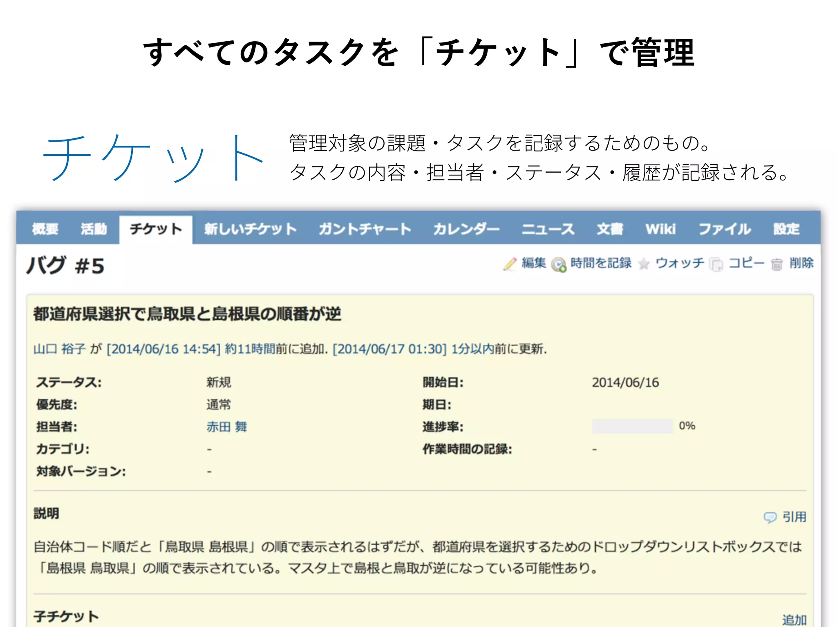The height and width of the screenshot is (627, 837).
Task: Click the ステータス: label
Action: click(x=69, y=382)
